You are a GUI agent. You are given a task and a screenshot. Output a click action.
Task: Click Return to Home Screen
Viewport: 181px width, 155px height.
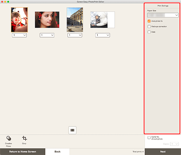click(x=22, y=152)
